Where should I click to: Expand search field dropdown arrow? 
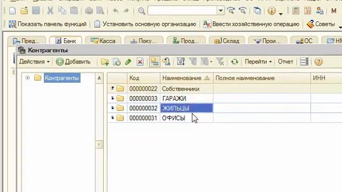(221, 11)
